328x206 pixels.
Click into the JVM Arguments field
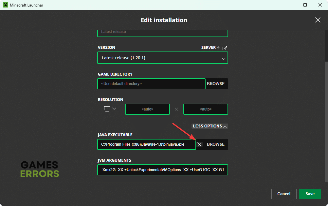163,170
